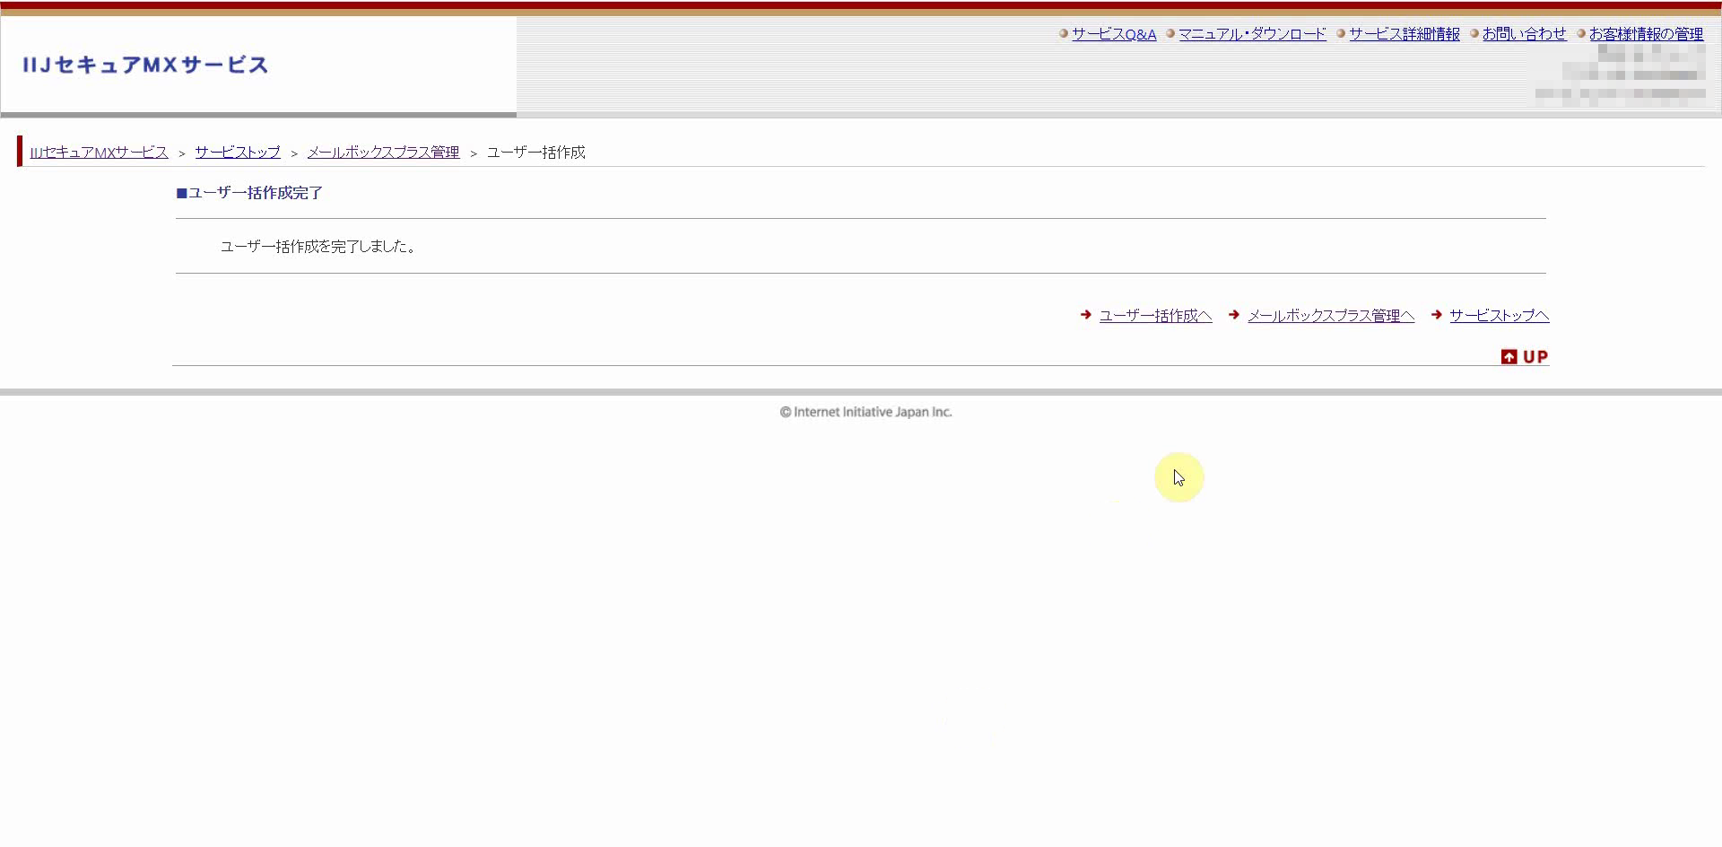
Task: Click the ユーザー一括作成完了 heading
Action: coord(249,193)
